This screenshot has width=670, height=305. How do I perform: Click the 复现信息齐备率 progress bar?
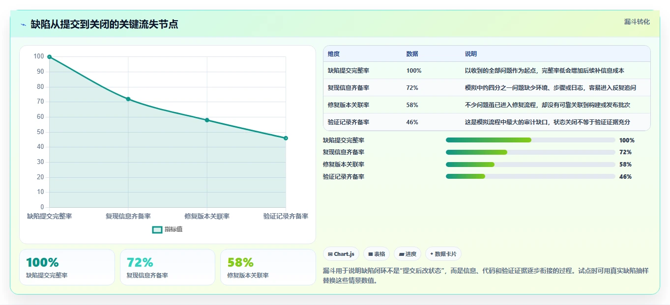(x=530, y=152)
